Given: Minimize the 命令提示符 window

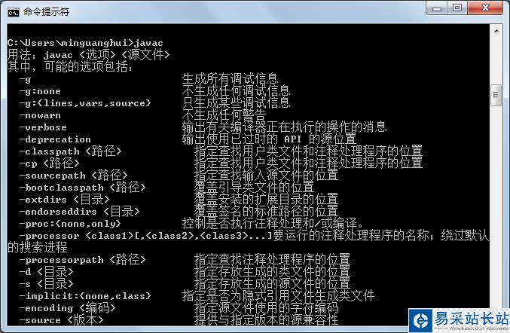Looking at the screenshot, I should coord(437,9).
